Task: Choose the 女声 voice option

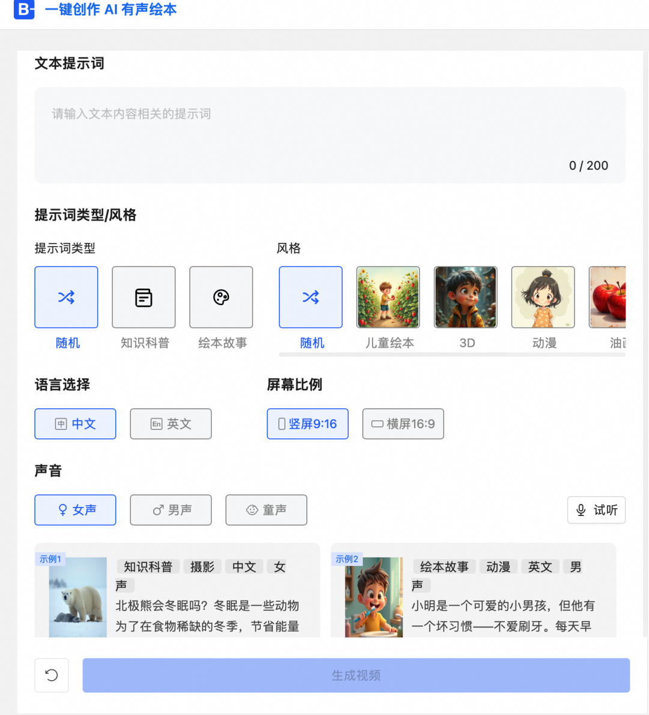Action: (75, 510)
